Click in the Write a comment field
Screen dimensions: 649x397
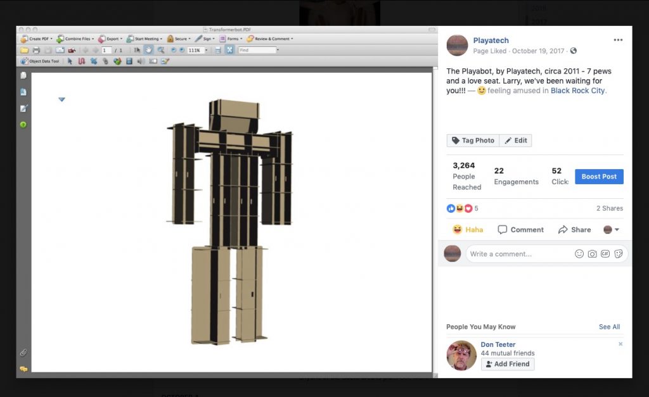pos(517,254)
